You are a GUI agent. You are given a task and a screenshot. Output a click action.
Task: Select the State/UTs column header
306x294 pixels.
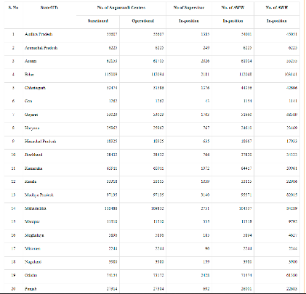tap(49, 7)
